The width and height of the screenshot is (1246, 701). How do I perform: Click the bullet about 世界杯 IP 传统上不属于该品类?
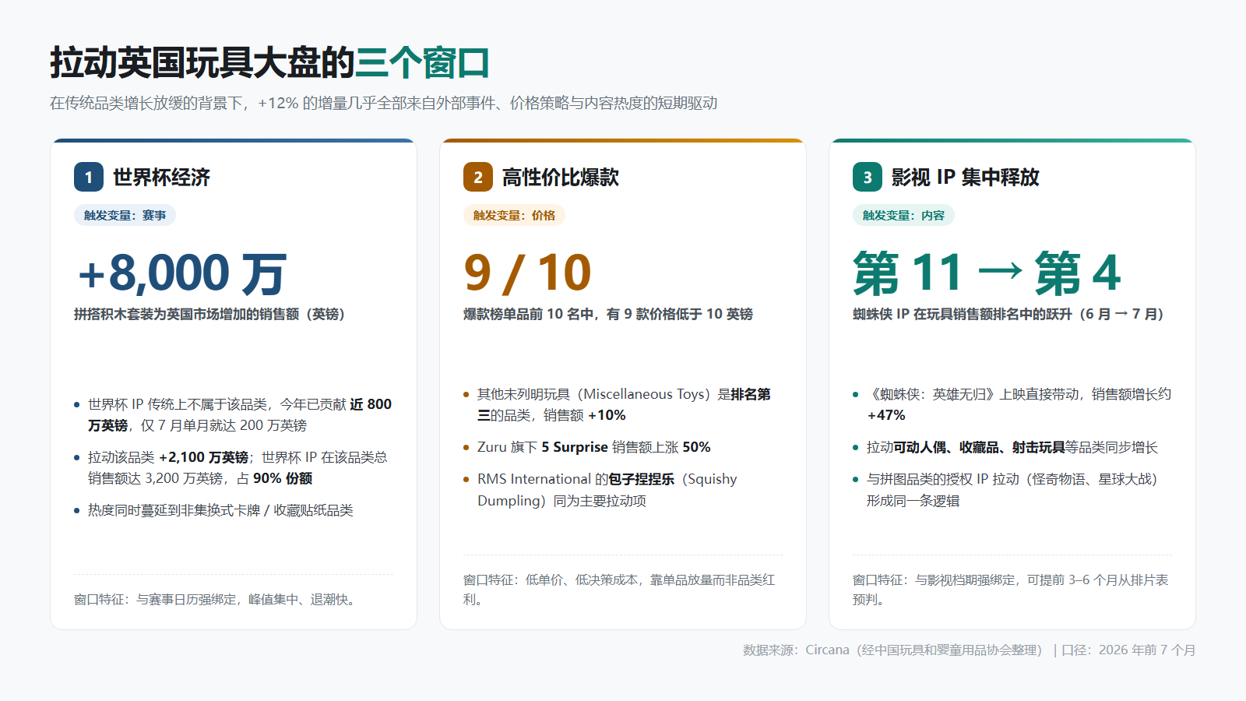pos(233,414)
